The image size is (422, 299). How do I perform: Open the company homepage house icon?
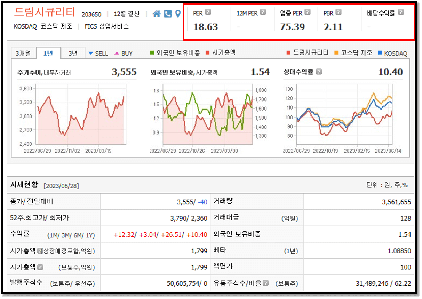(x=157, y=14)
